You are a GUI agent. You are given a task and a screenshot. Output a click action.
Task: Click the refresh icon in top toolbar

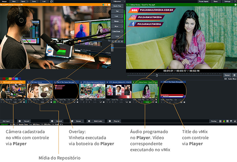pyautogui.click(x=51, y=1)
